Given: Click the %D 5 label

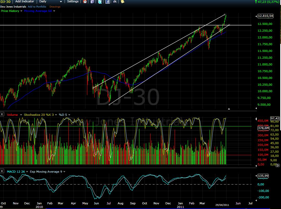Looking at the screenshot, I should [63, 115].
